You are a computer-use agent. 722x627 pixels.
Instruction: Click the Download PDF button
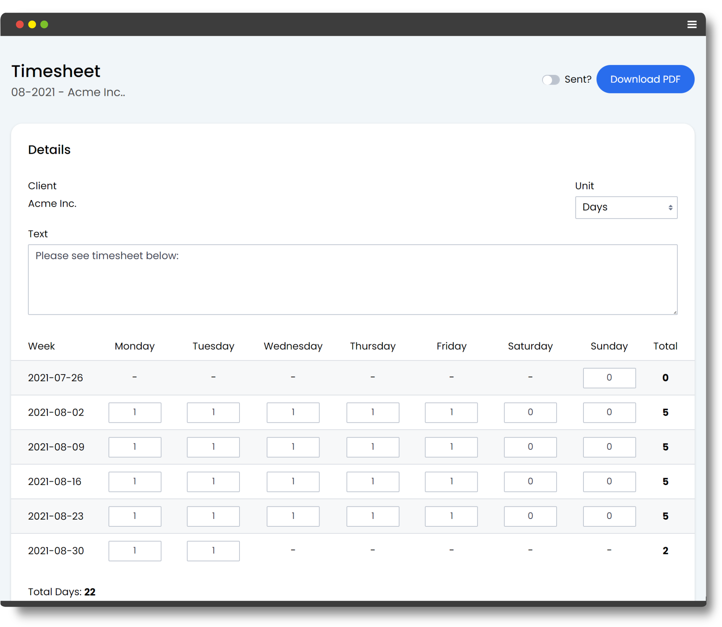pos(645,79)
